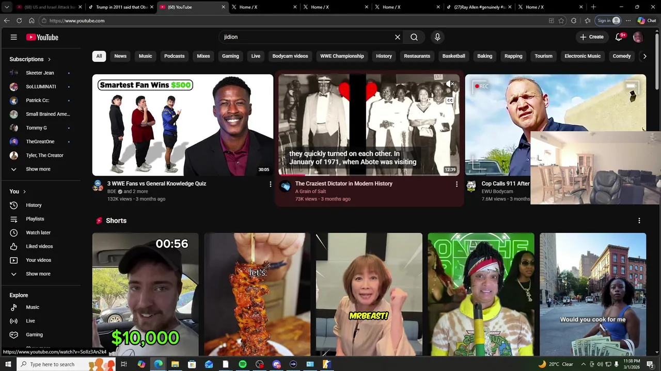This screenshot has width=661, height=371.
Task: Go back with the browser back arrow
Action: [x=7, y=21]
